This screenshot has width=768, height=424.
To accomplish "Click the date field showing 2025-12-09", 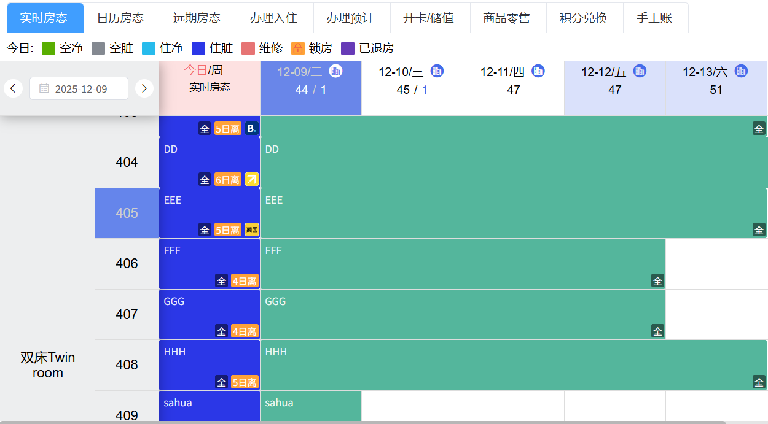I will click(83, 88).
